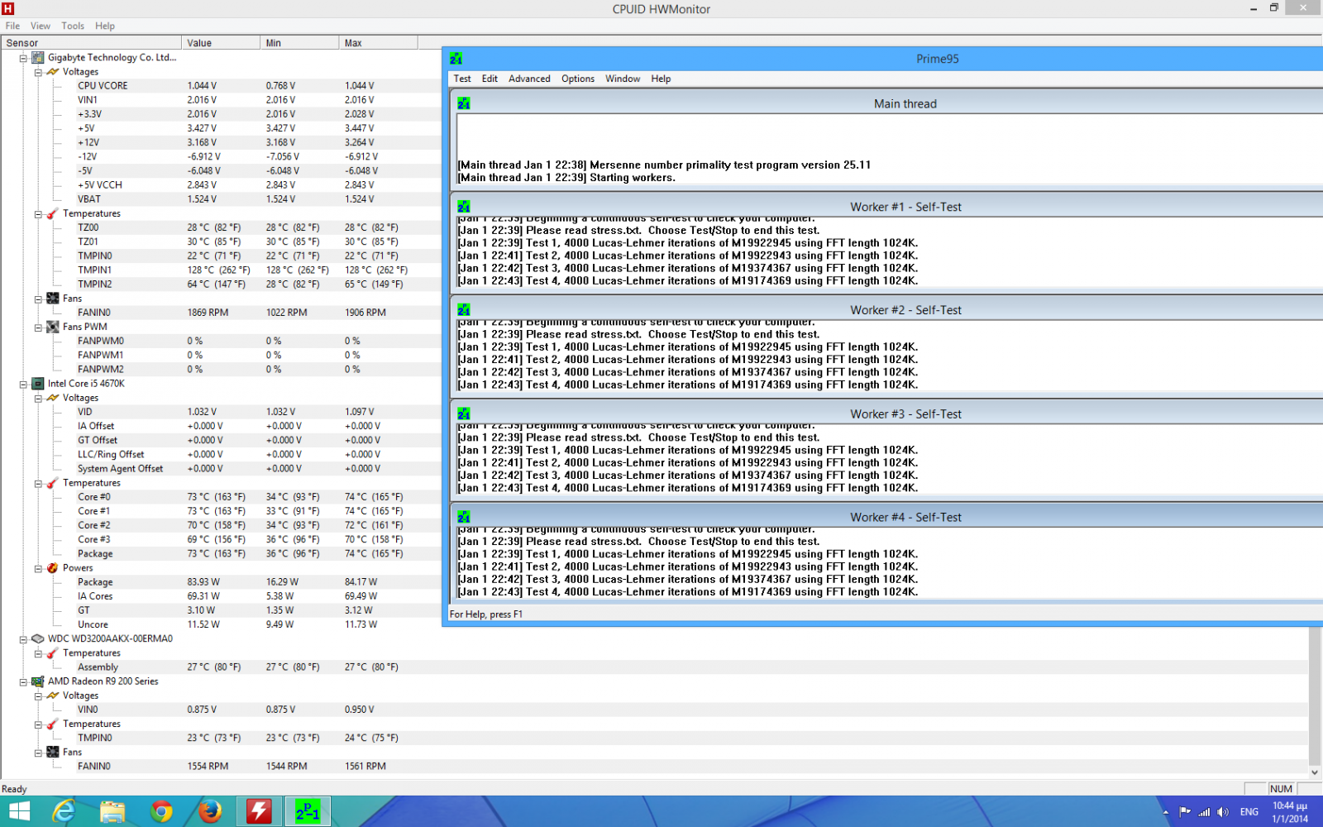Click the Gigabyte Voltages lightning icon

[x=52, y=72]
